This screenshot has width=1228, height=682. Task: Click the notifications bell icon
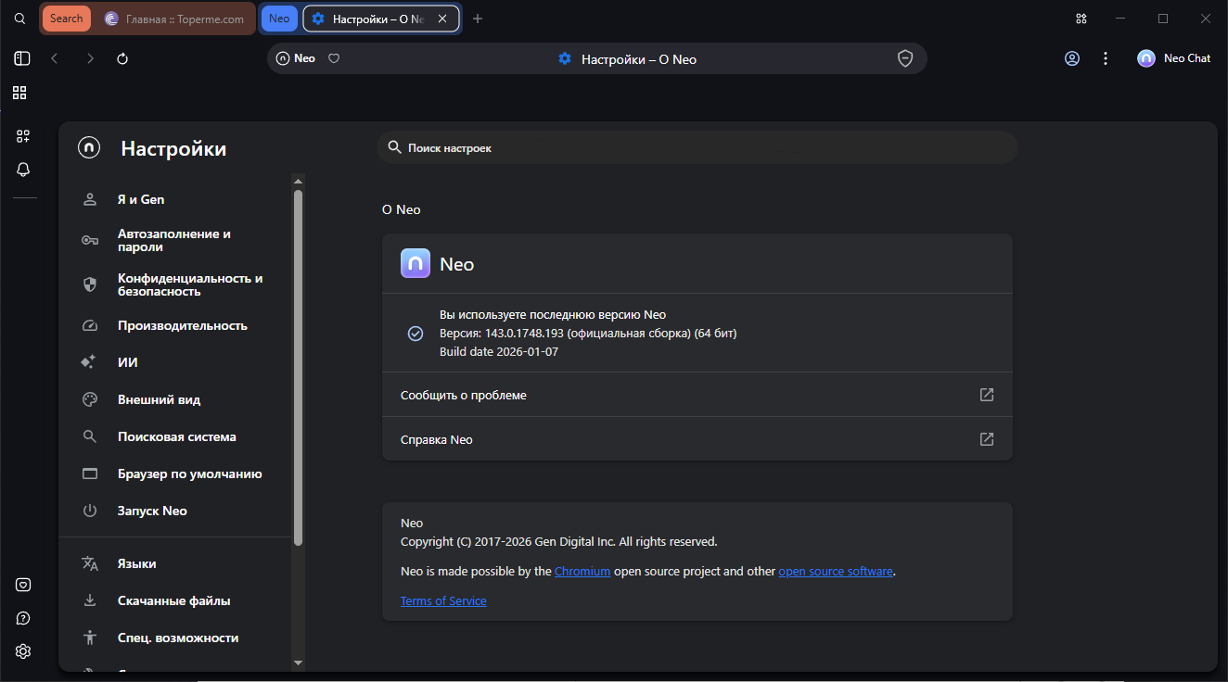[23, 170]
